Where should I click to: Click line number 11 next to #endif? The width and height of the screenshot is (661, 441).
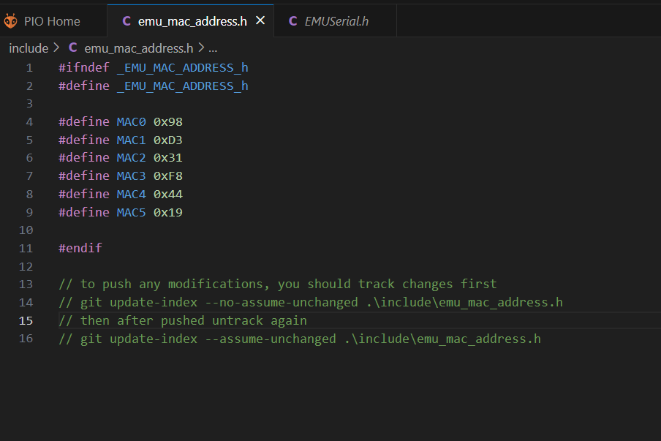pyautogui.click(x=26, y=248)
